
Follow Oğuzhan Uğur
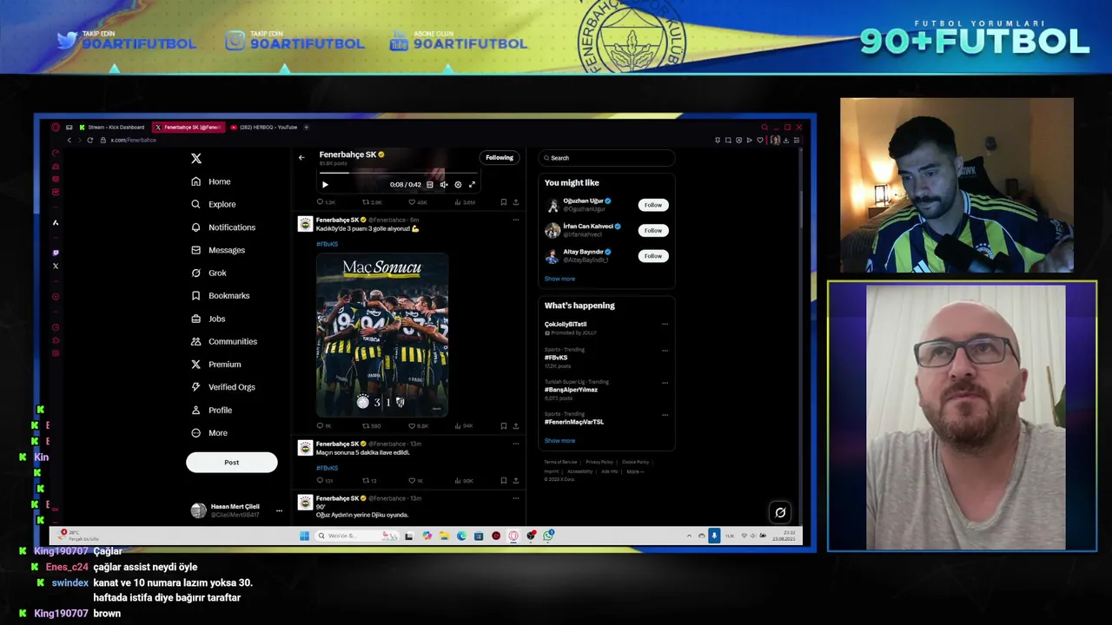tap(653, 205)
